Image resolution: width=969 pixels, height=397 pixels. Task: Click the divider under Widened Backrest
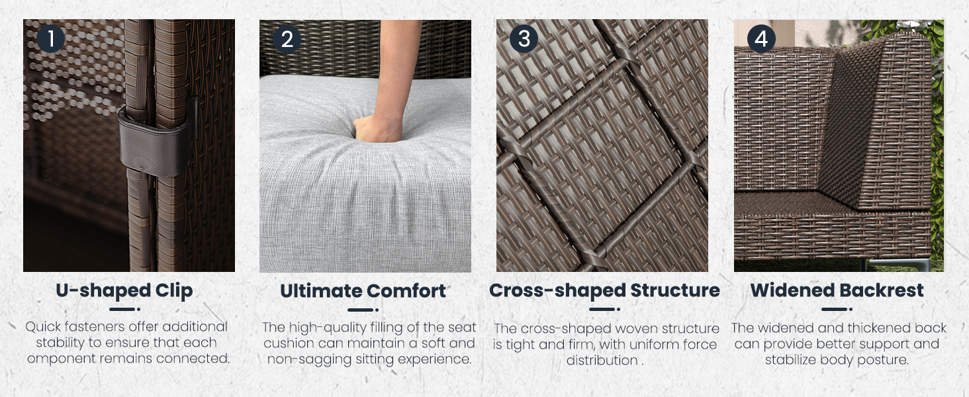click(837, 309)
